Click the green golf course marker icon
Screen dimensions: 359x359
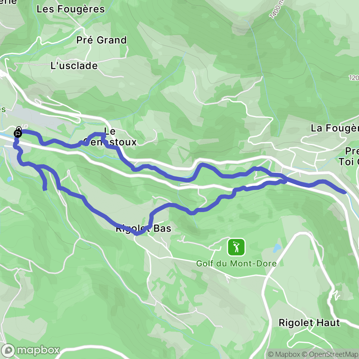(236, 247)
